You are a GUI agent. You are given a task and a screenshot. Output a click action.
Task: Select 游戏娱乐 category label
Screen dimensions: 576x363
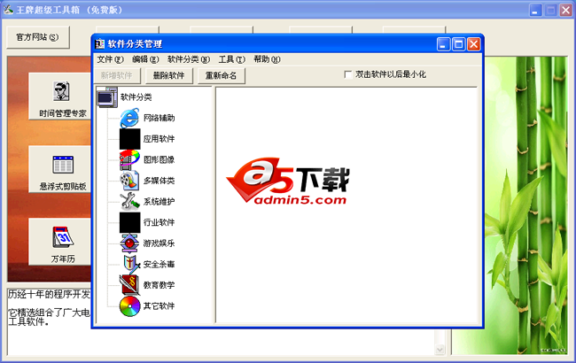[159, 243]
